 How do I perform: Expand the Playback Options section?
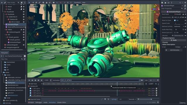click(x=168, y=38)
